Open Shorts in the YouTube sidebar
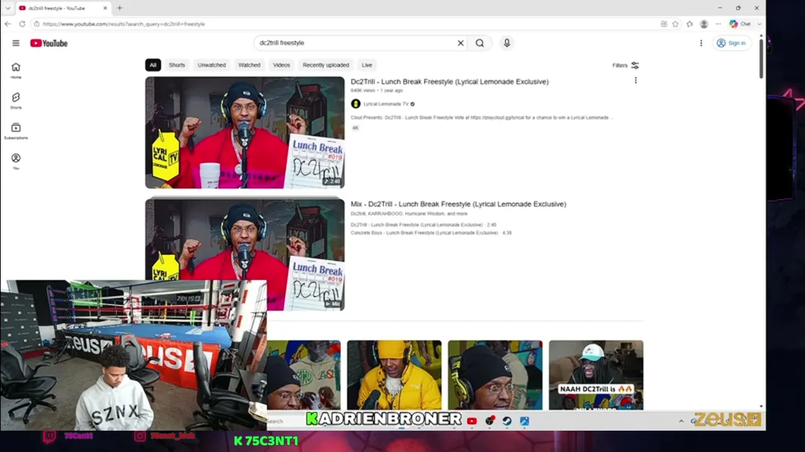Screen dimensions: 805x452 pos(16,100)
